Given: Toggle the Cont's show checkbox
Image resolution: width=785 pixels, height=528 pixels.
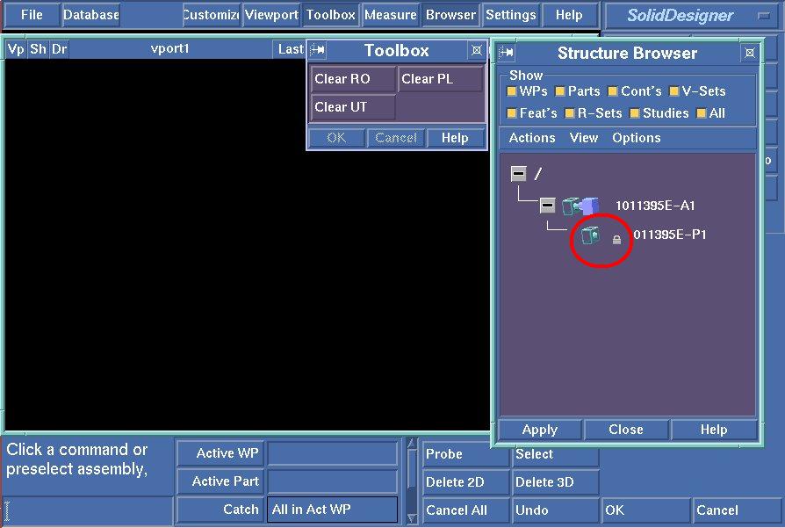Looking at the screenshot, I should point(613,91).
